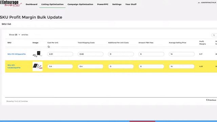Edit the Cost Per Unit field showing 2.01

coord(60,54)
